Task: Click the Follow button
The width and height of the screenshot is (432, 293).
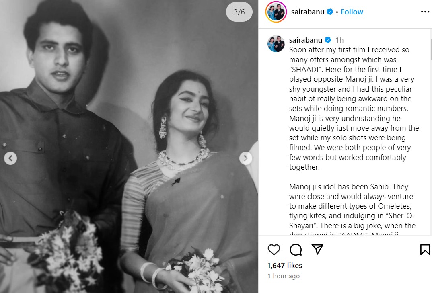Action: click(352, 12)
